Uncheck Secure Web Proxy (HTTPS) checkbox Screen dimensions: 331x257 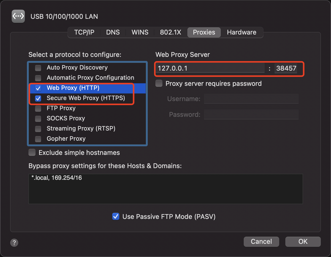pyautogui.click(x=38, y=98)
